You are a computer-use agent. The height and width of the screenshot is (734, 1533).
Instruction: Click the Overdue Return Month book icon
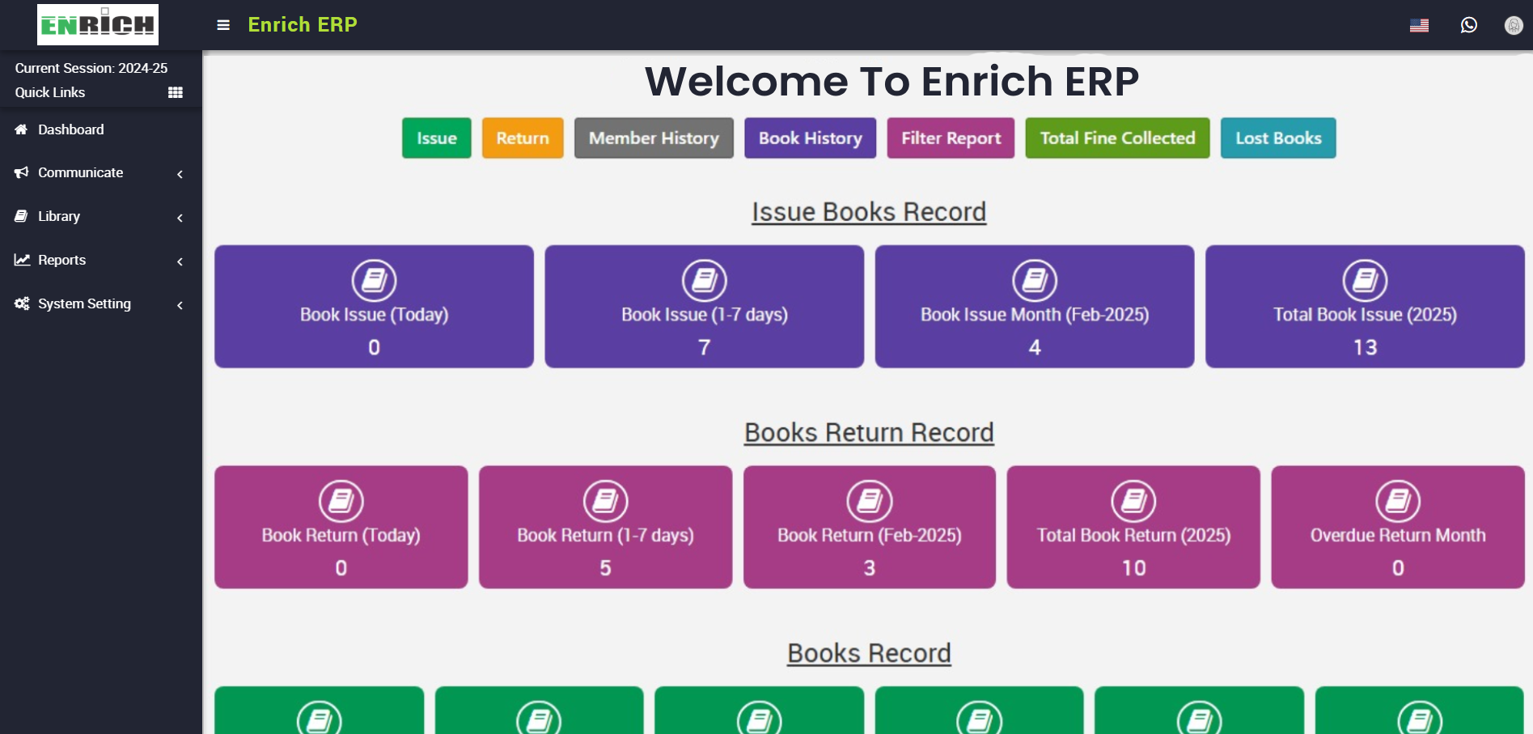pyautogui.click(x=1397, y=501)
